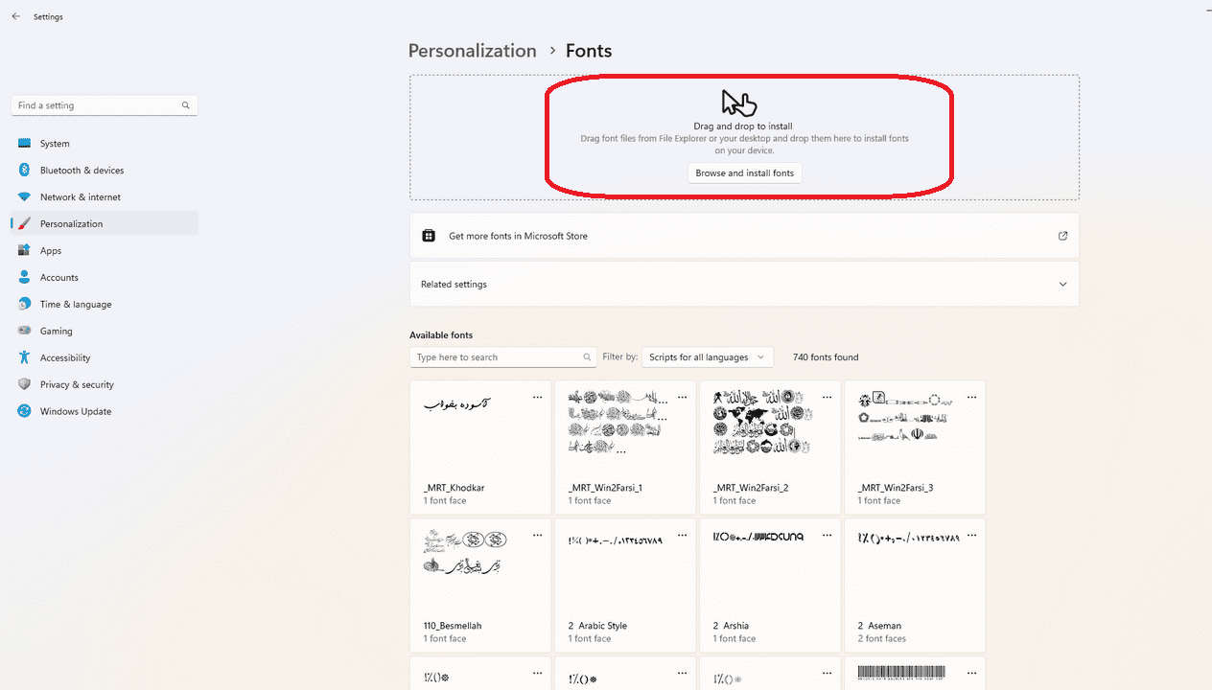Image resolution: width=1212 pixels, height=690 pixels.
Task: Open the 110_Besmellah font card
Action: point(479,585)
